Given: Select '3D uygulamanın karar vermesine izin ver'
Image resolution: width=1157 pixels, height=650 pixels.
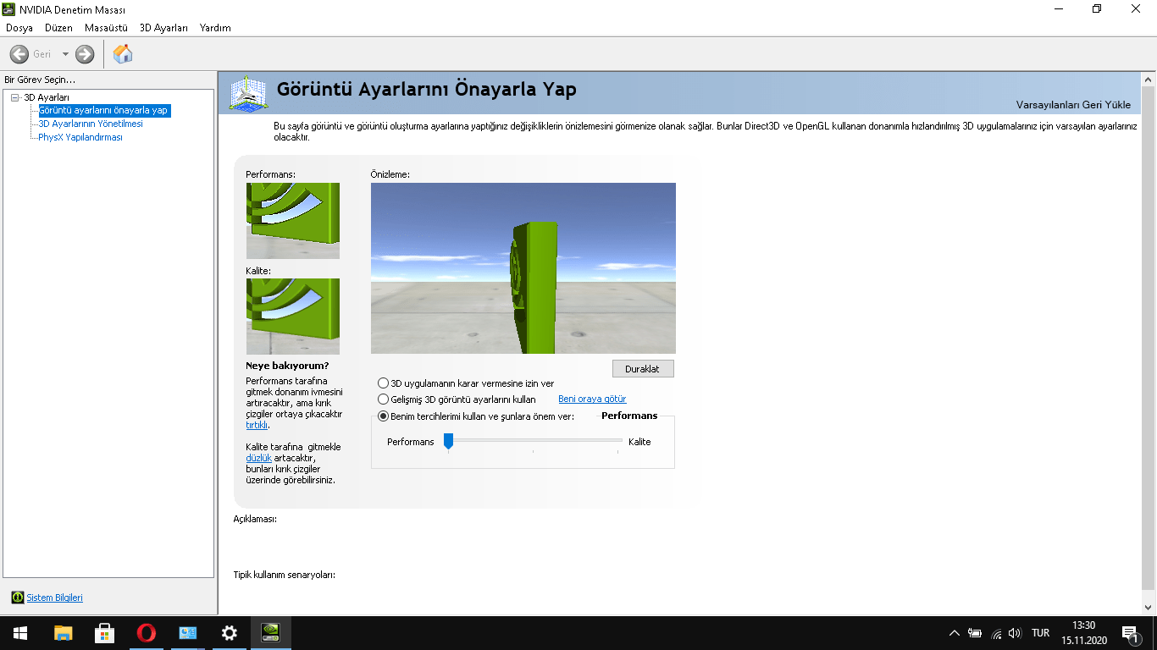Looking at the screenshot, I should [467, 383].
